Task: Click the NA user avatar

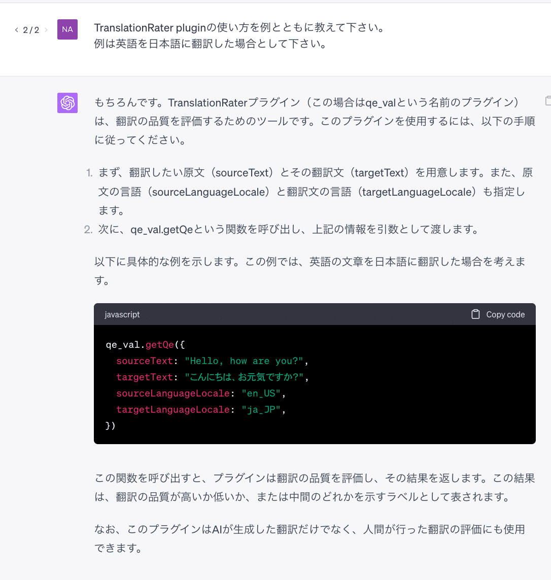Action: (67, 29)
